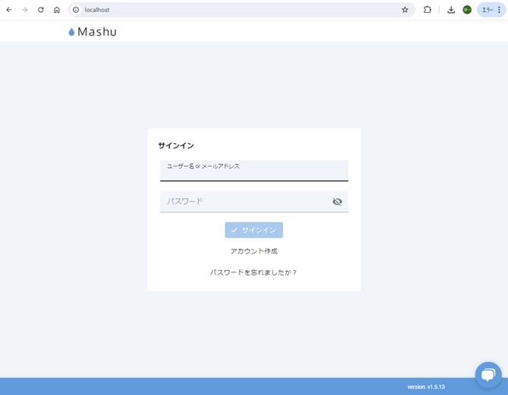Image resolution: width=508 pixels, height=395 pixels.
Task: Click the green profile avatar
Action: (467, 10)
